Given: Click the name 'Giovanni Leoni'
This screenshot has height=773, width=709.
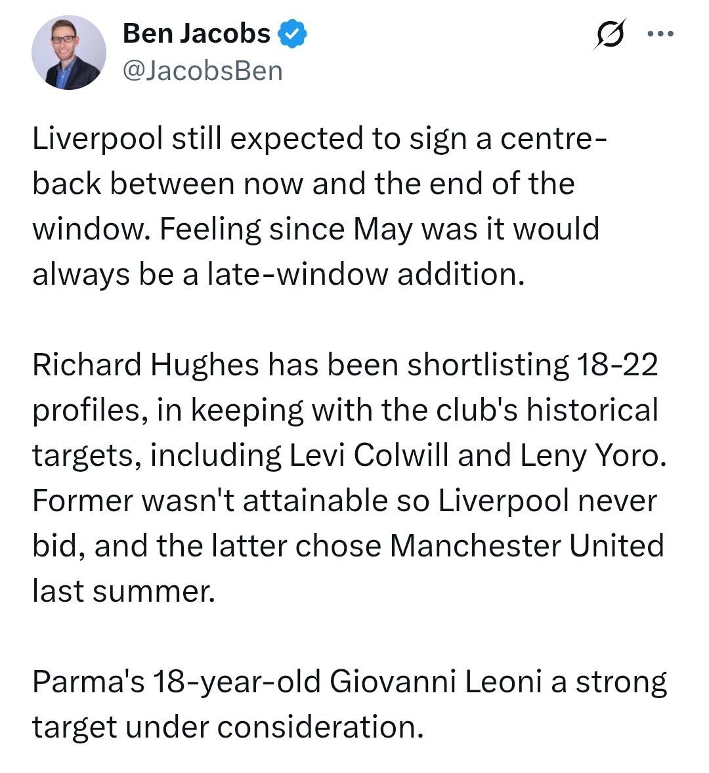Looking at the screenshot, I should coord(435,682).
